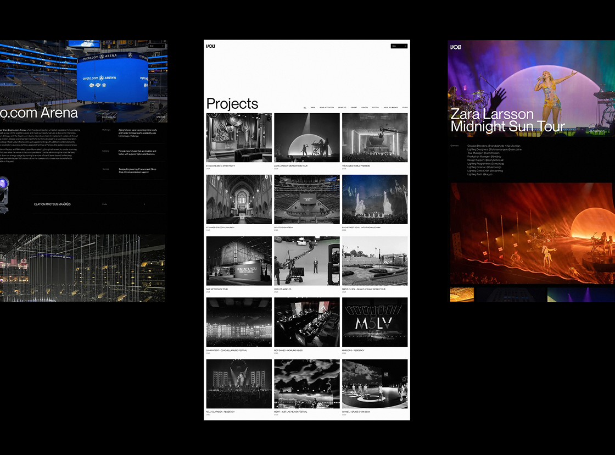Click the VOLT logo on the Projects page
Image resolution: width=615 pixels, height=455 pixels.
[211, 46]
